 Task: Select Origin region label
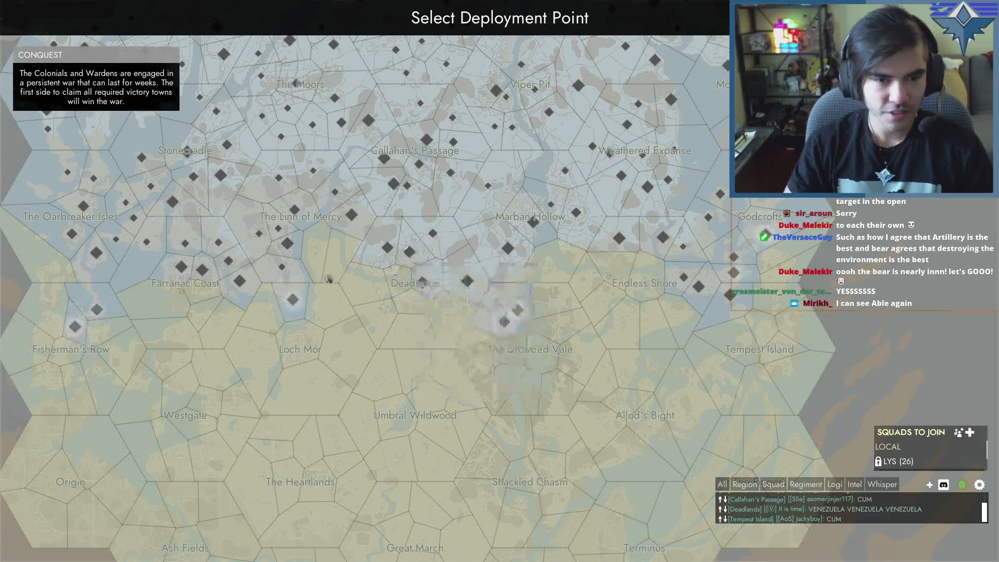70,482
